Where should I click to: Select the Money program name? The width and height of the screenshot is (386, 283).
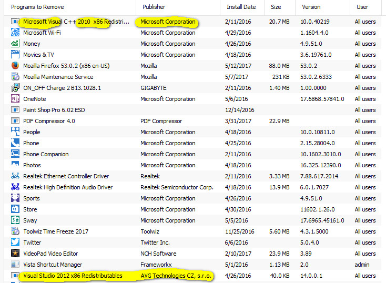(x=32, y=44)
